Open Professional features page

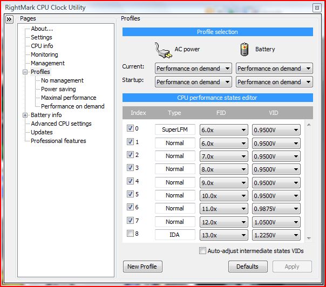click(58, 141)
